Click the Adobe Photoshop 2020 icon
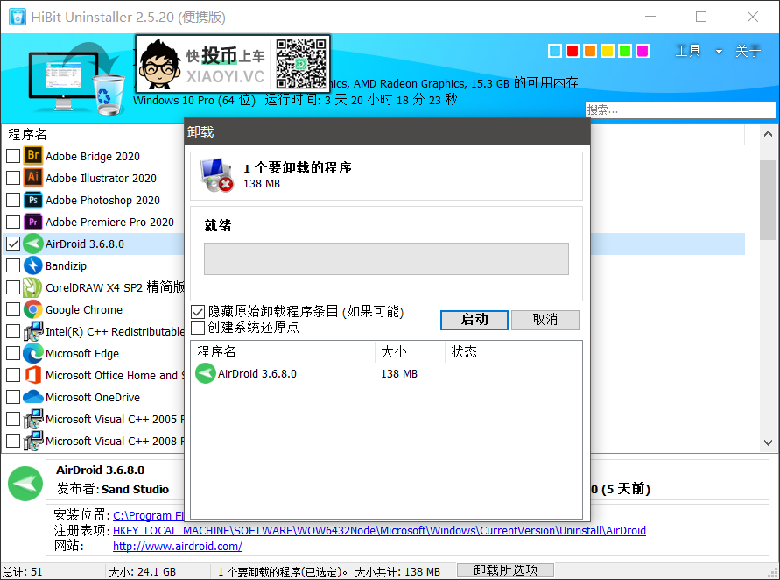780x580 pixels. (33, 200)
